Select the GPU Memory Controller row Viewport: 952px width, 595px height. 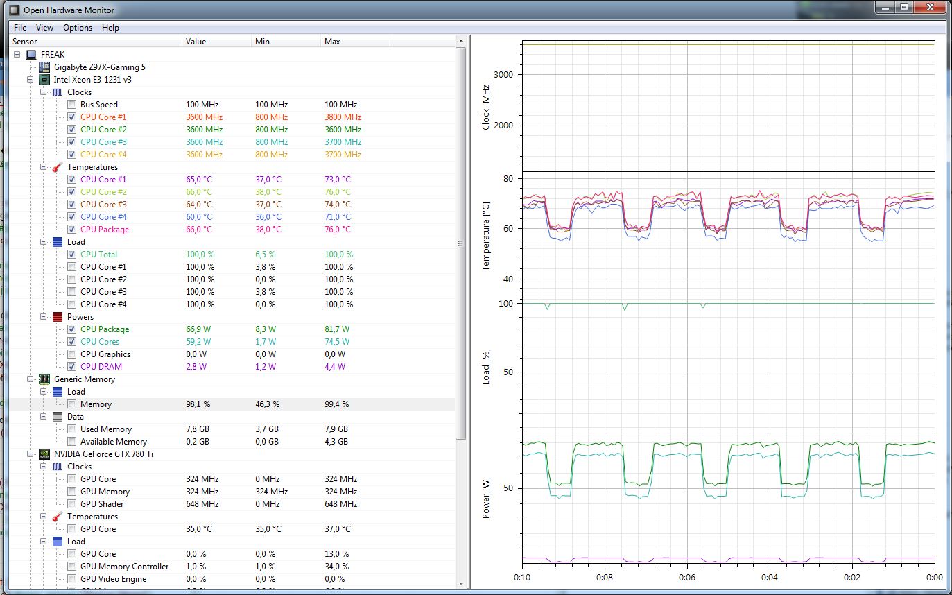232,567
